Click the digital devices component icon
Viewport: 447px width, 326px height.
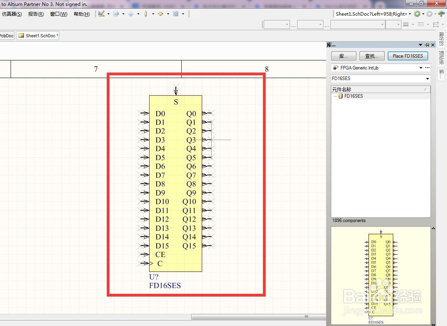[146, 14]
